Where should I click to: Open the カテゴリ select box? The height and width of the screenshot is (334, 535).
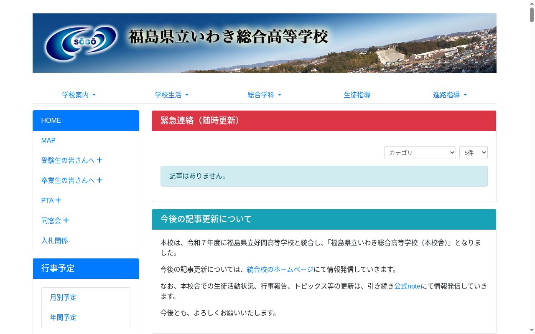point(420,153)
